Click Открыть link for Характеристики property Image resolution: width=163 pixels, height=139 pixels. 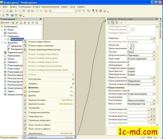(131, 71)
